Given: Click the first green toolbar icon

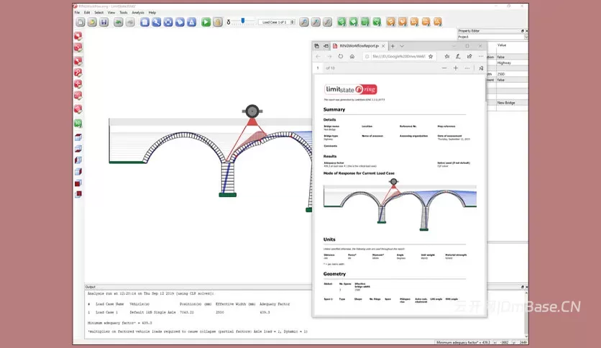Looking at the screenshot, I should tap(341, 22).
